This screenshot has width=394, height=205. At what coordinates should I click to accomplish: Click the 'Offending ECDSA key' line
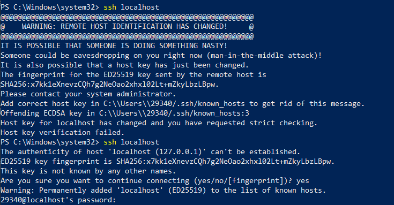125,113
